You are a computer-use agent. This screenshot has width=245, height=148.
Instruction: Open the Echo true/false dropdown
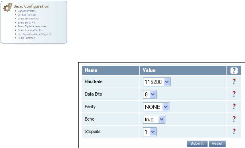[x=154, y=119]
